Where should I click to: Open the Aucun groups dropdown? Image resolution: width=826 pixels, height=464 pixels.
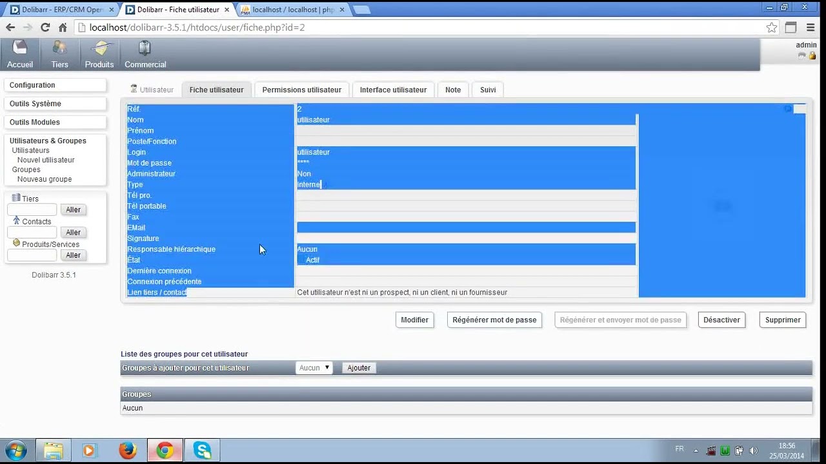point(314,367)
